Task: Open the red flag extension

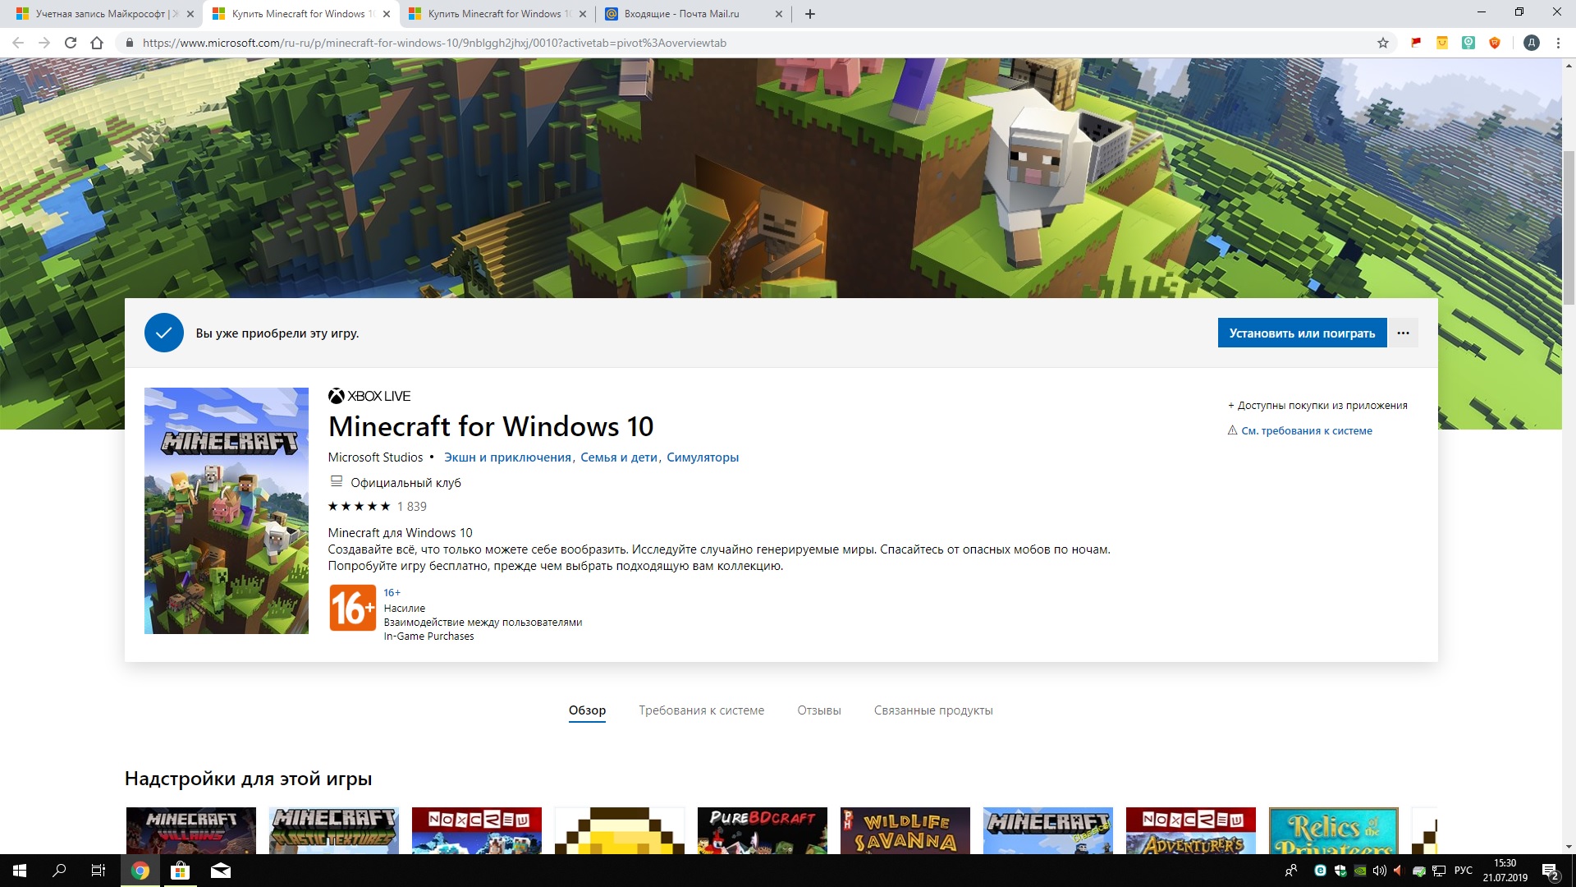Action: (x=1416, y=43)
